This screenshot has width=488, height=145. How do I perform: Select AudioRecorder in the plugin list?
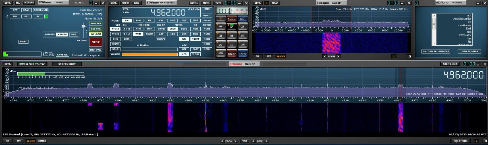point(462,19)
